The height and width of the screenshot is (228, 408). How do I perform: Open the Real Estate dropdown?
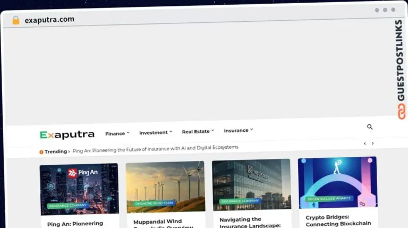pos(198,131)
